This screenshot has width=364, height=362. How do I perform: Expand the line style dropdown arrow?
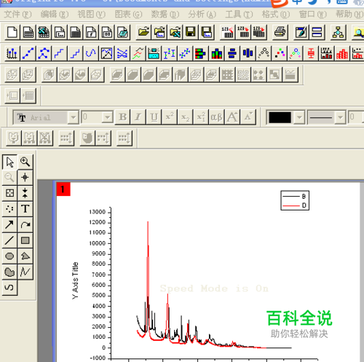340,117
